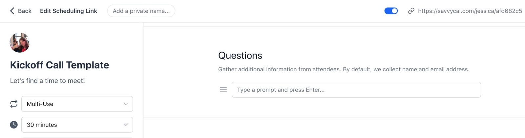Click the "Type a prompt and press Enter" field
Image resolution: width=525 pixels, height=138 pixels.
(356, 90)
